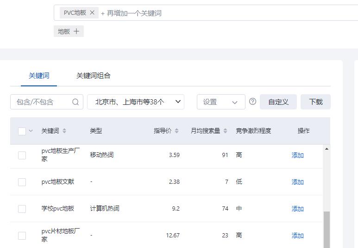Select the 关键词 tab
The height and width of the screenshot is (248, 358).
click(39, 76)
